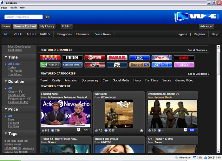Collapse the Time filter section
The image size is (222, 161).
[x=6, y=57]
